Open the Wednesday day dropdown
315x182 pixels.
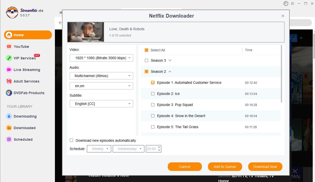tap(129, 149)
